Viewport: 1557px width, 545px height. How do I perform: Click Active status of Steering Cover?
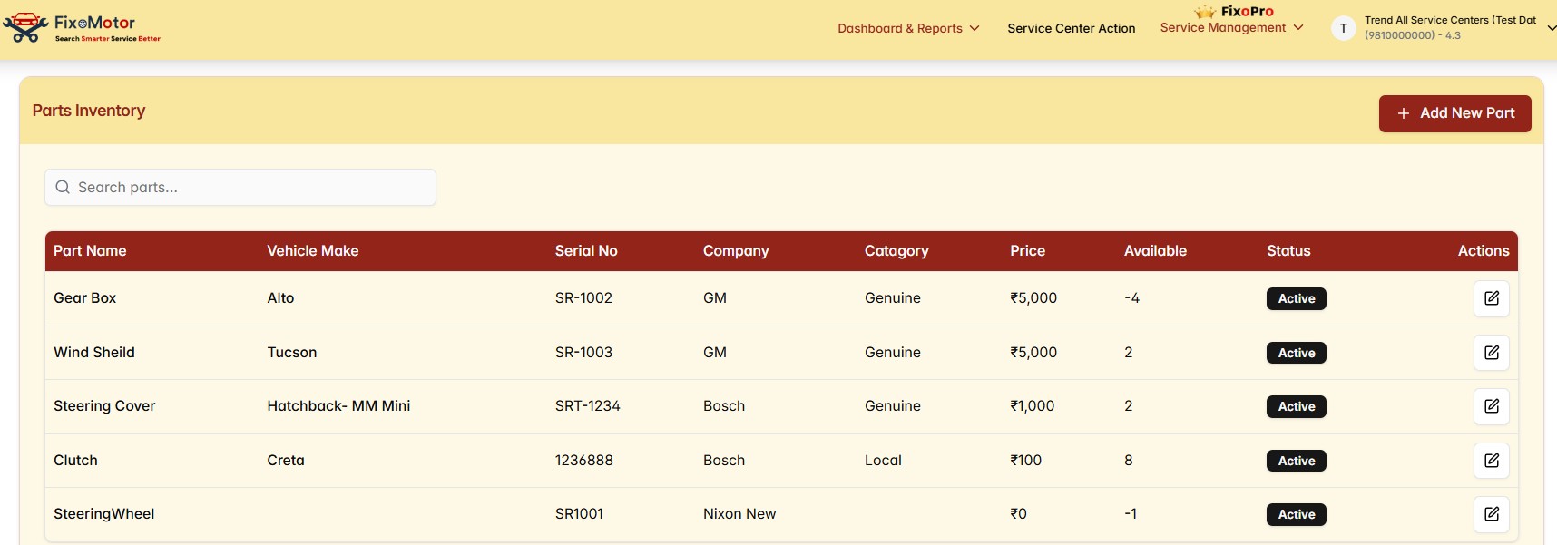1296,406
